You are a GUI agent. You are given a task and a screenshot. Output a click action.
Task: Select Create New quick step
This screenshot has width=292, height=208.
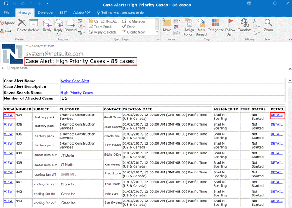pos(133,32)
